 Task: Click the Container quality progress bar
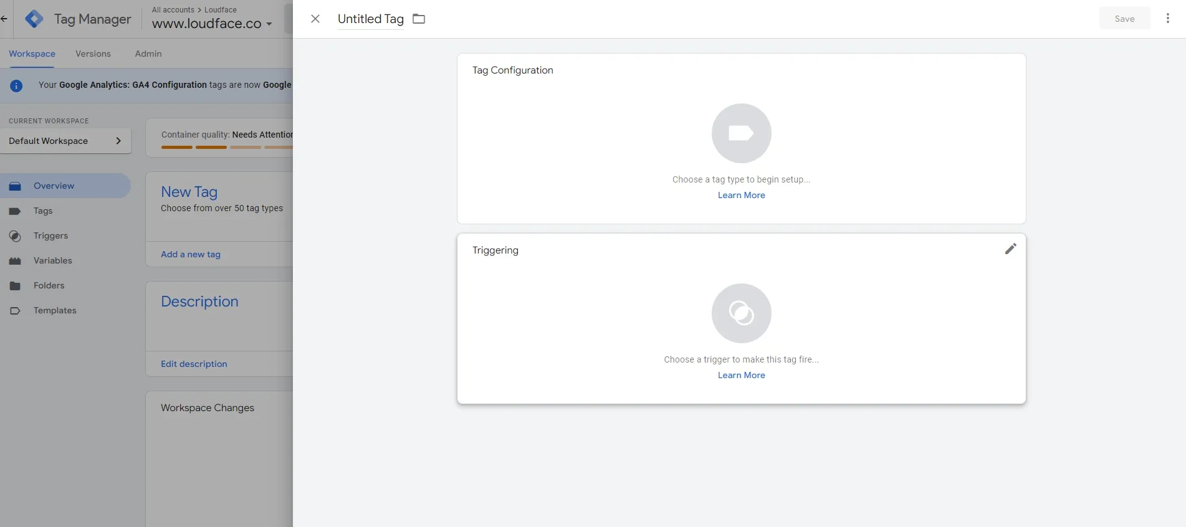(x=227, y=148)
